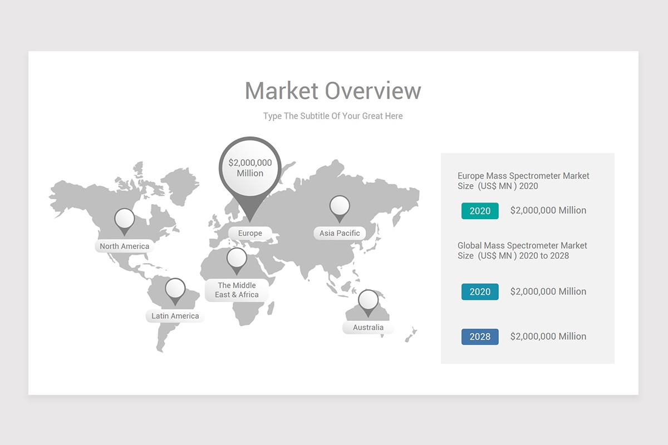Toggle the teal 2020 badge for Europe market
Image resolution: width=668 pixels, height=445 pixels.
(479, 210)
